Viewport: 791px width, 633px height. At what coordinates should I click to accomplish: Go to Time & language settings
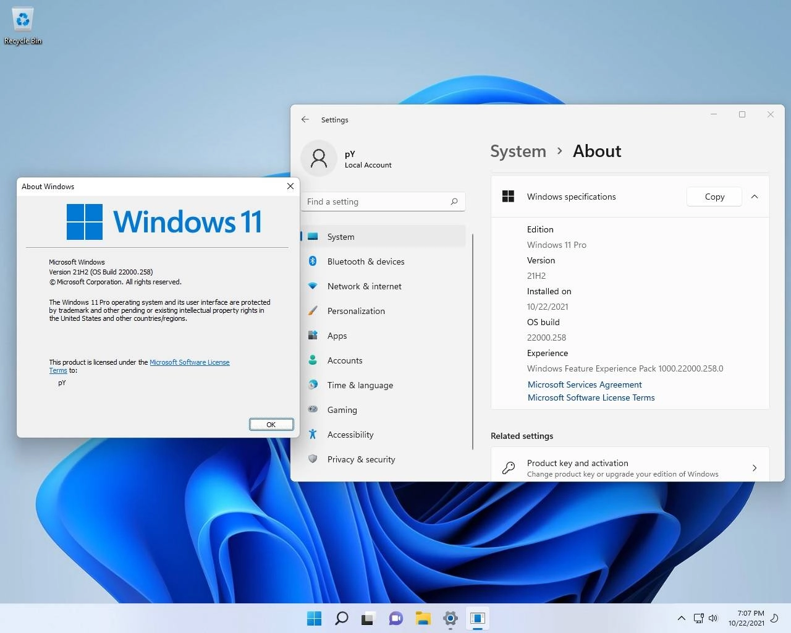tap(383, 385)
